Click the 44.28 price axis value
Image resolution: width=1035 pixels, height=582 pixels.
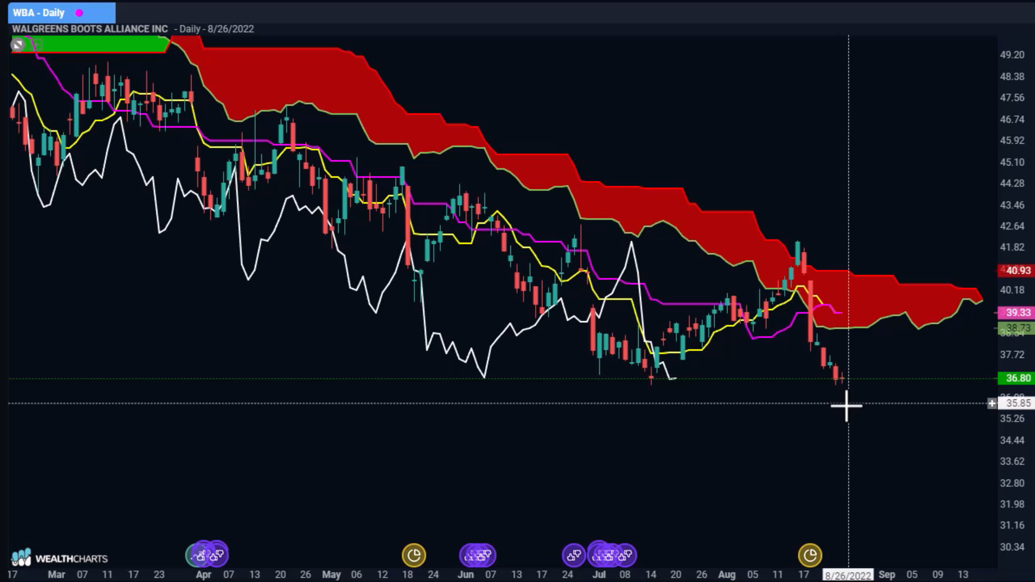tap(1012, 183)
